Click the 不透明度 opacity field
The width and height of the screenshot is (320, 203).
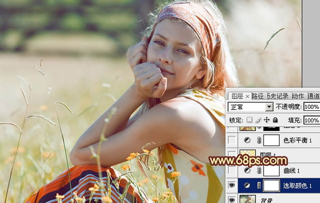coord(311,107)
